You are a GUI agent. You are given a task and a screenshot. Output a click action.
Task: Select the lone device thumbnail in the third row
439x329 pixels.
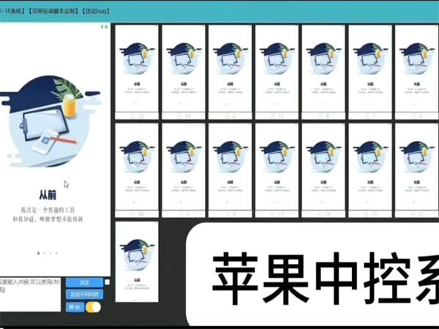(x=137, y=262)
